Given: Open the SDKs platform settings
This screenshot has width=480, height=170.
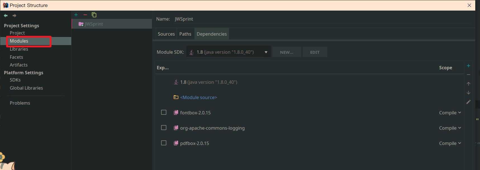Looking at the screenshot, I should [15, 80].
